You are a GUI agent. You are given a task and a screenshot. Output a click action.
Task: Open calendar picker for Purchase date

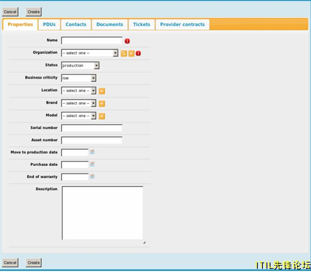[x=92, y=164]
